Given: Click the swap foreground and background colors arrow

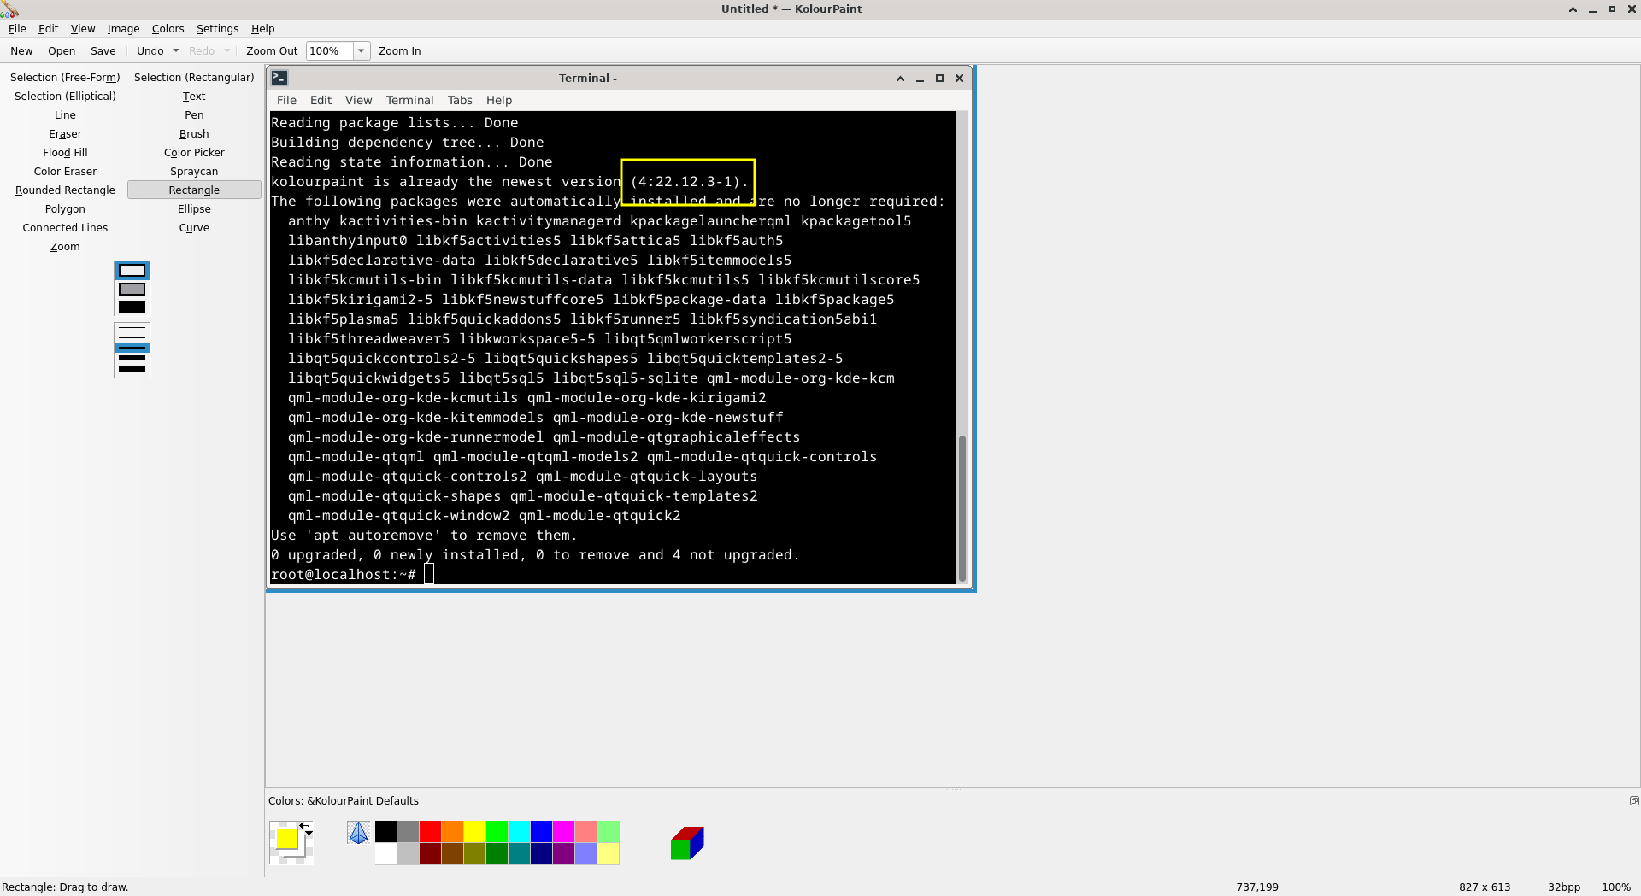Looking at the screenshot, I should [306, 828].
